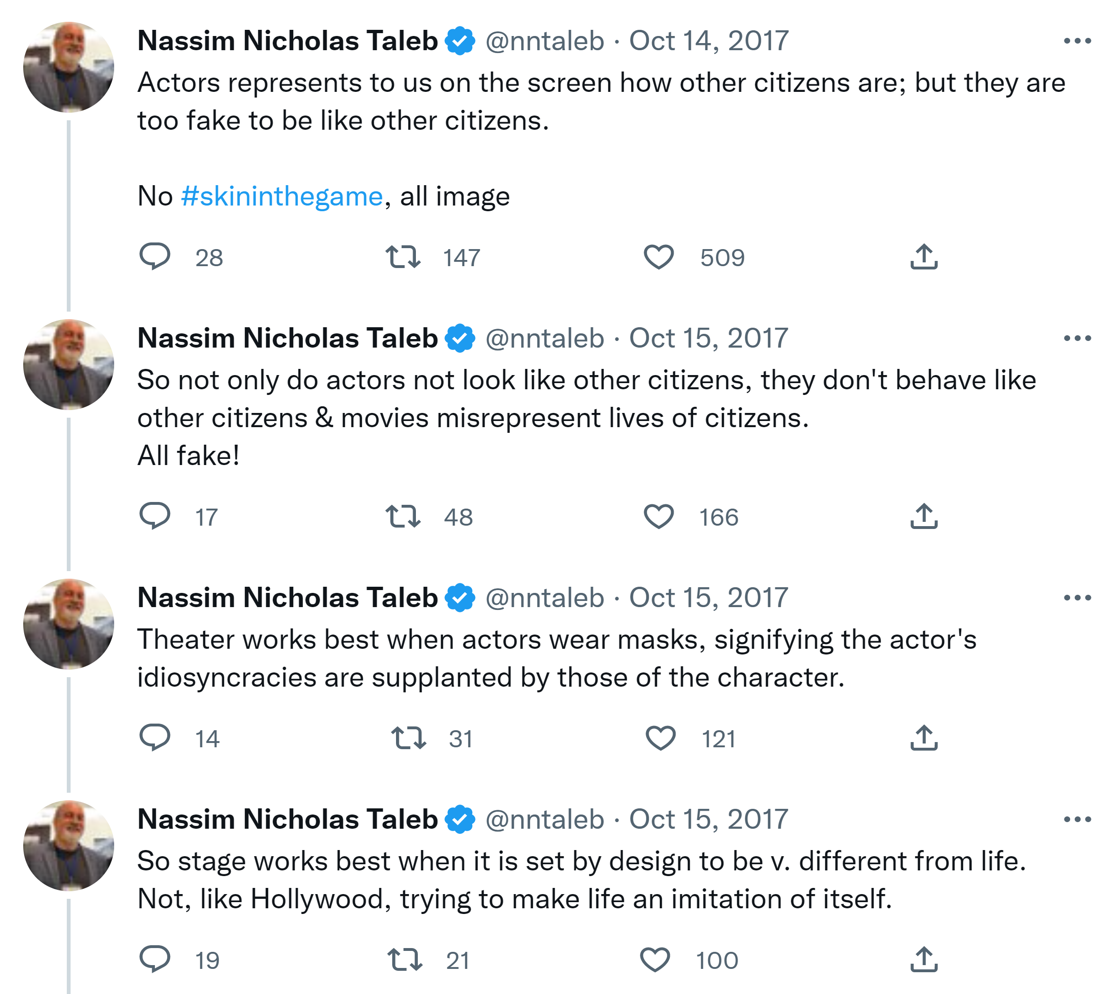
Task: Open the profile picture on the first tweet
Action: 69,67
